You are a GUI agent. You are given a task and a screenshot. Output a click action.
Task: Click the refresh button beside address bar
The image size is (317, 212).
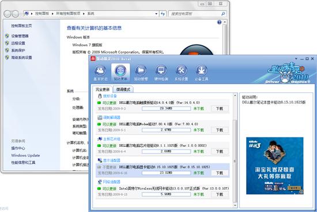pos(163,14)
